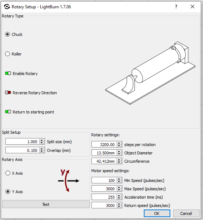
Task: Click the Return speed field
Action: [104, 206]
